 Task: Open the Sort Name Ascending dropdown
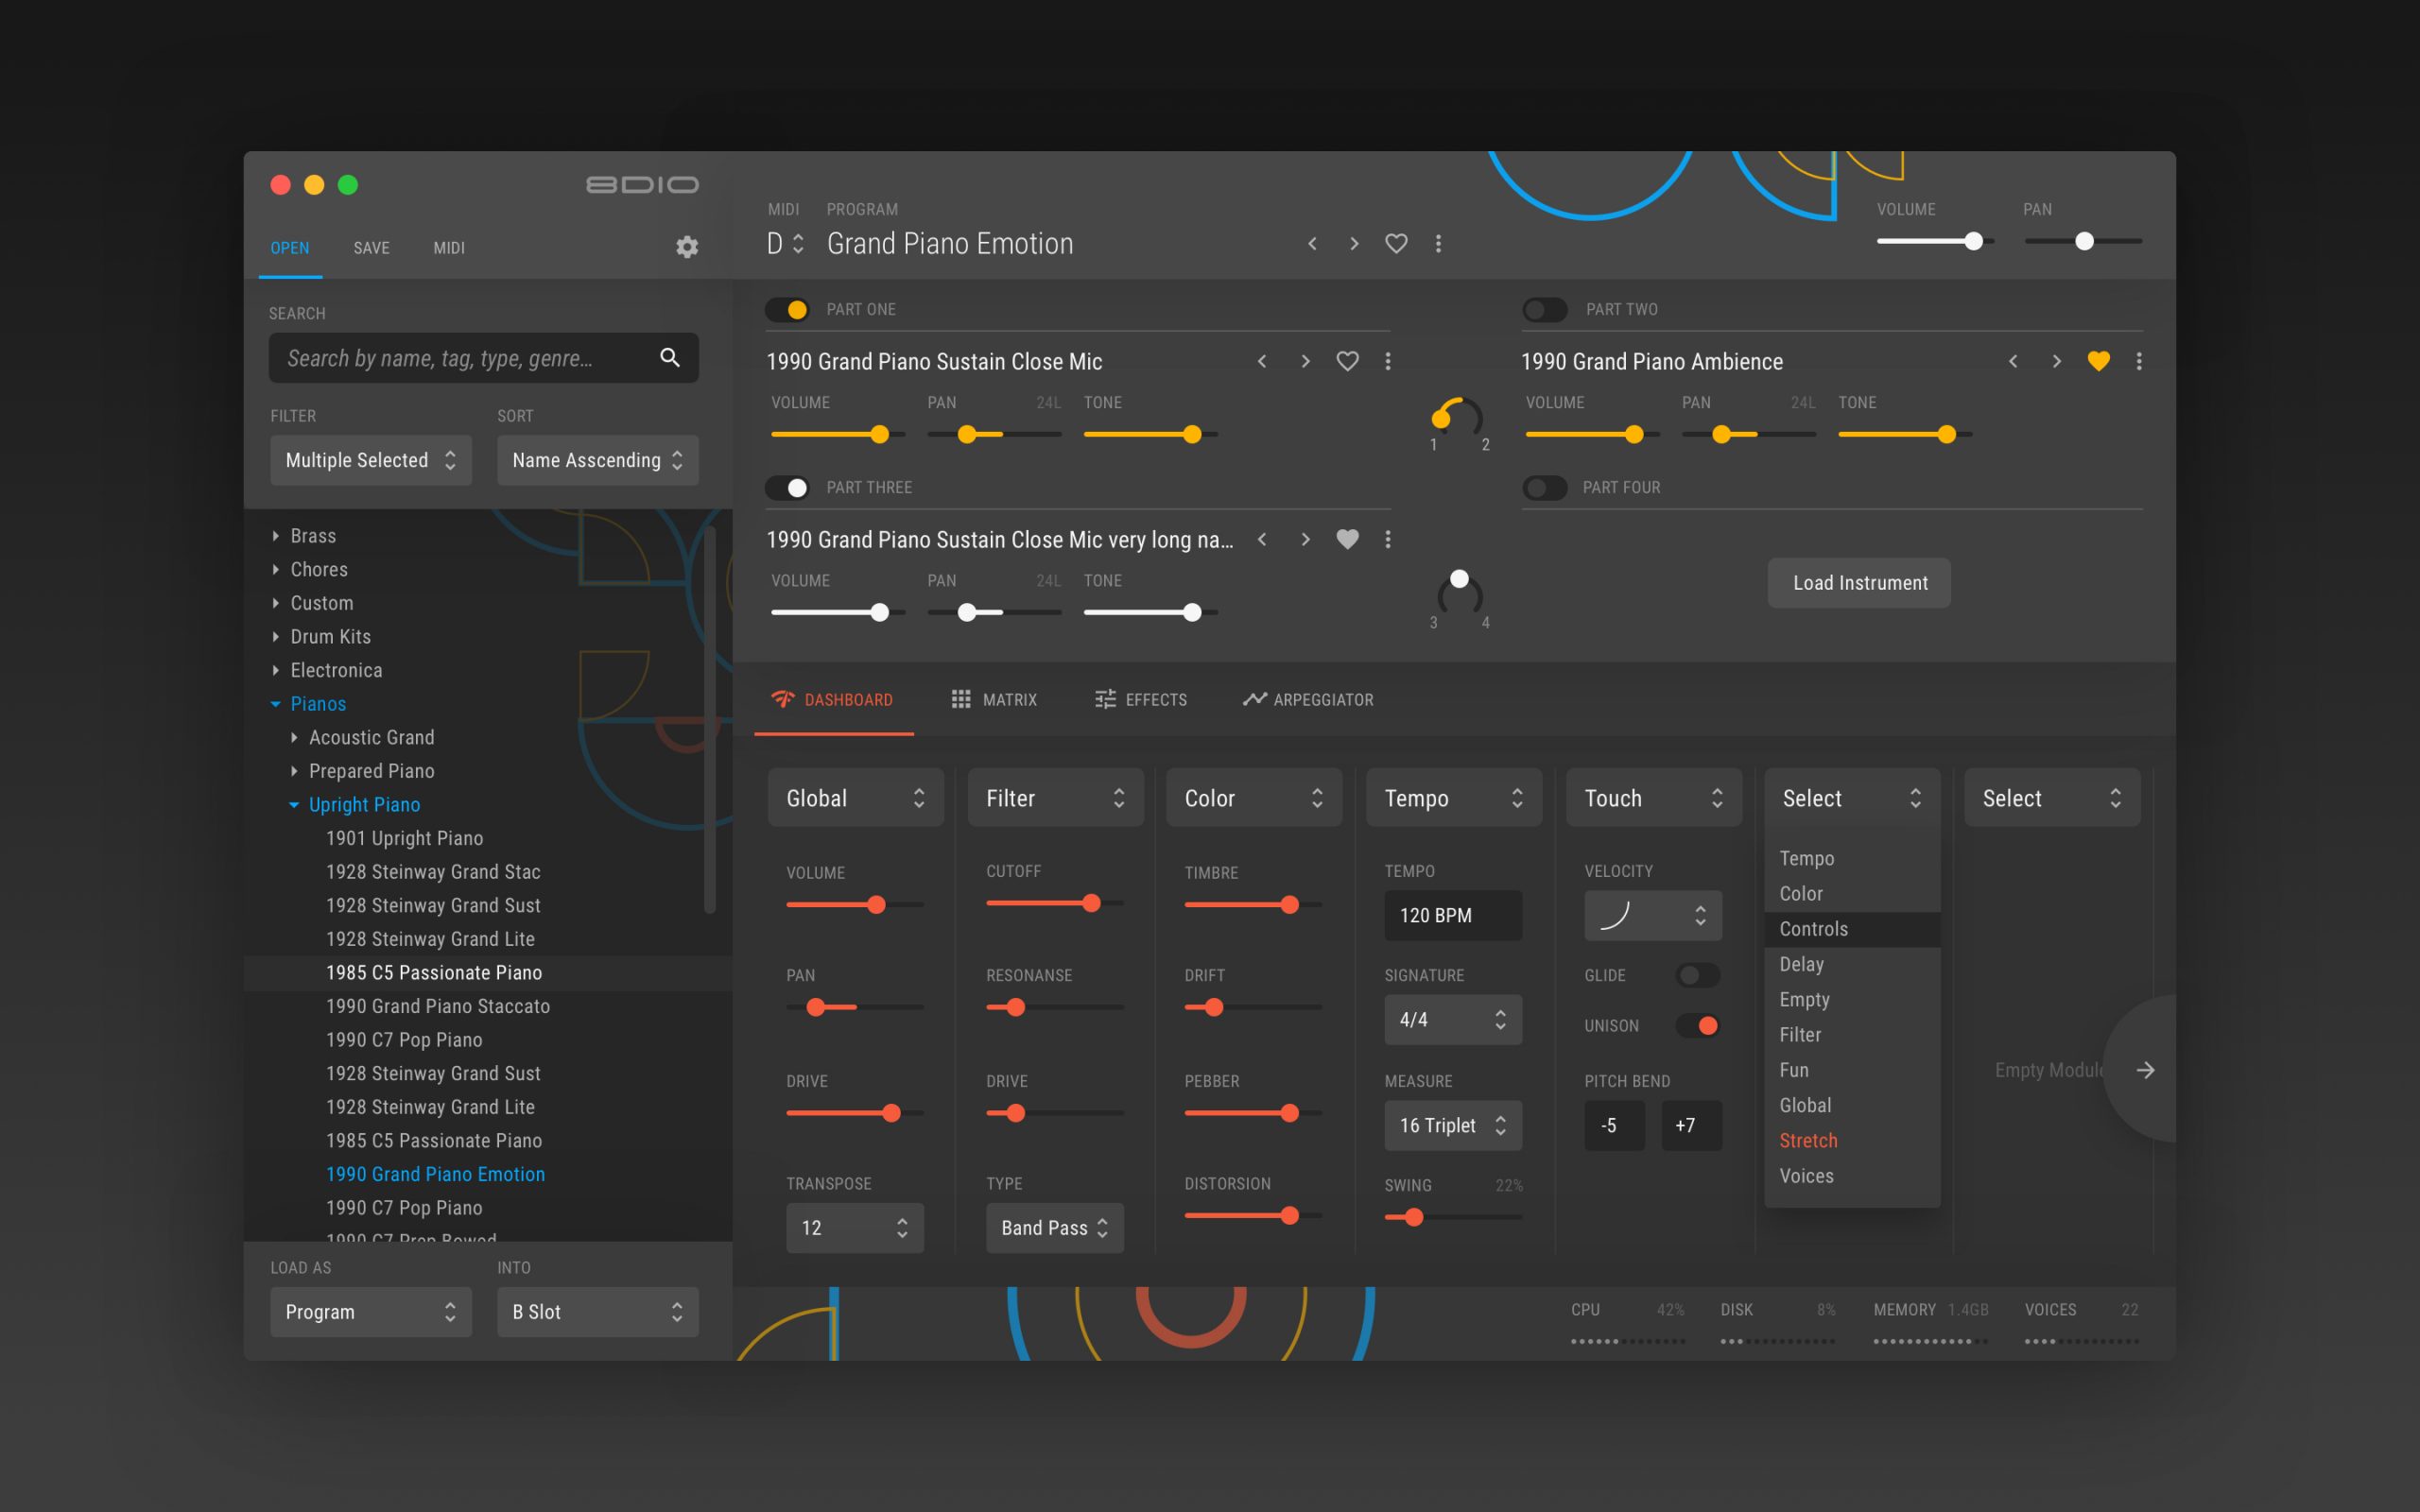pos(598,460)
